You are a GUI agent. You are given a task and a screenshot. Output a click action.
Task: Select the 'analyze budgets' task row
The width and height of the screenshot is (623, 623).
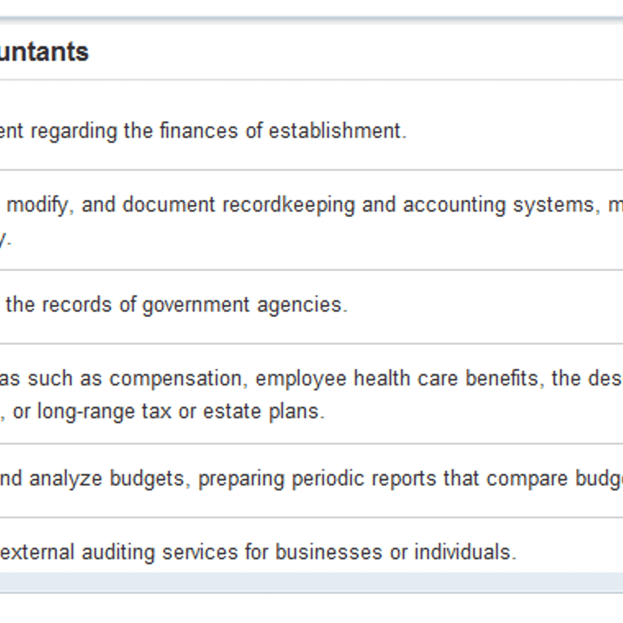(311, 480)
